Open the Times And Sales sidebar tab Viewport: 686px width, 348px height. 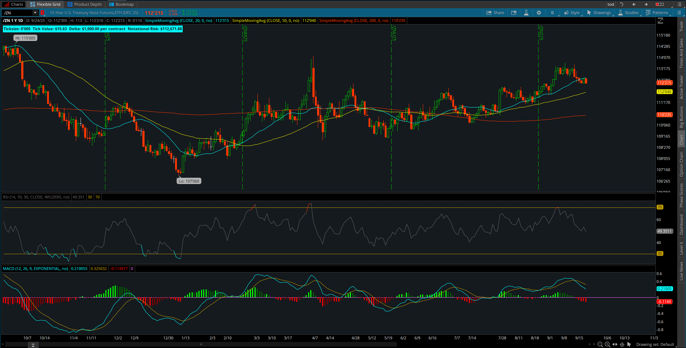pyautogui.click(x=681, y=53)
